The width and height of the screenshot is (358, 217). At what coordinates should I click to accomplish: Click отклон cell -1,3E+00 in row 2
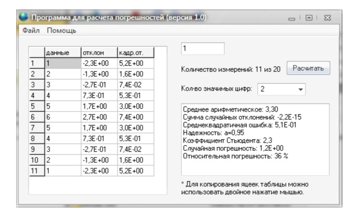(x=99, y=74)
